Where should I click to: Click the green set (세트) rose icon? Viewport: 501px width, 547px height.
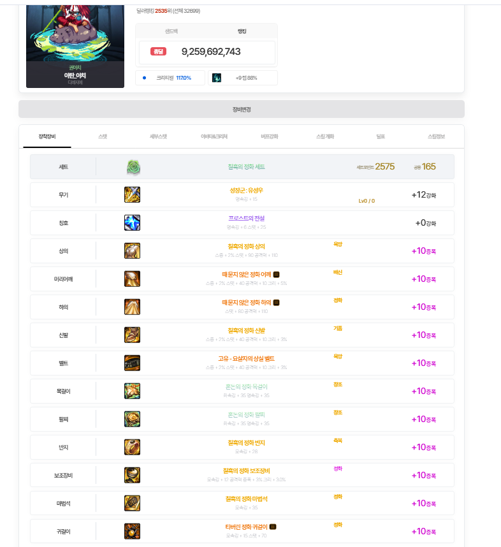pos(133,167)
